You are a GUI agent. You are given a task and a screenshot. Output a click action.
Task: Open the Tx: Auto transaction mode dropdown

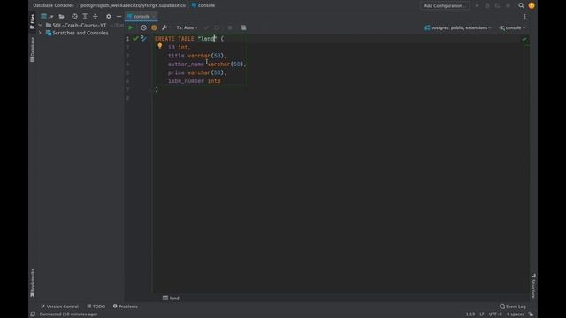point(187,27)
